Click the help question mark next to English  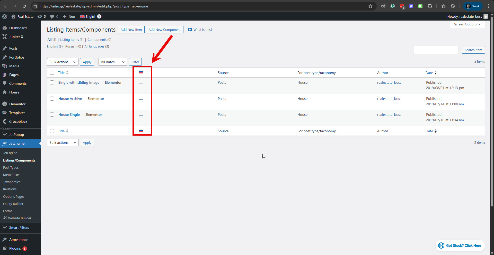pyautogui.click(x=99, y=16)
